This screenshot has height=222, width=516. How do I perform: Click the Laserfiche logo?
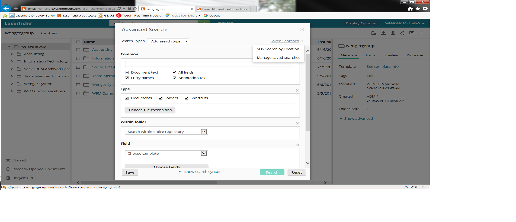pos(18,23)
